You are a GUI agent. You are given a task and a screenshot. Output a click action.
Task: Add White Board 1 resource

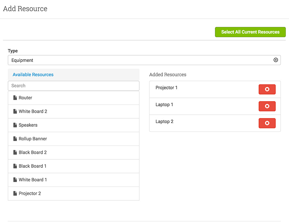[x=74, y=180]
